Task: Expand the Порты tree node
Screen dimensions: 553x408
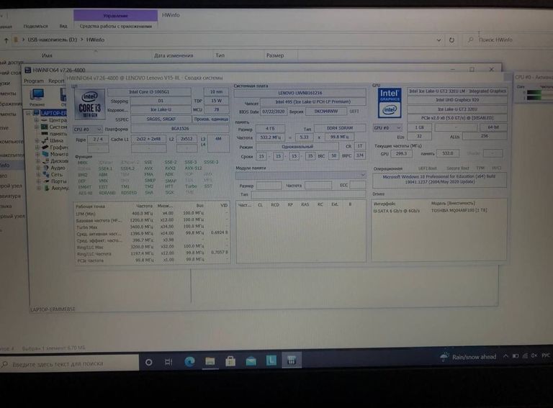Action: [36, 181]
